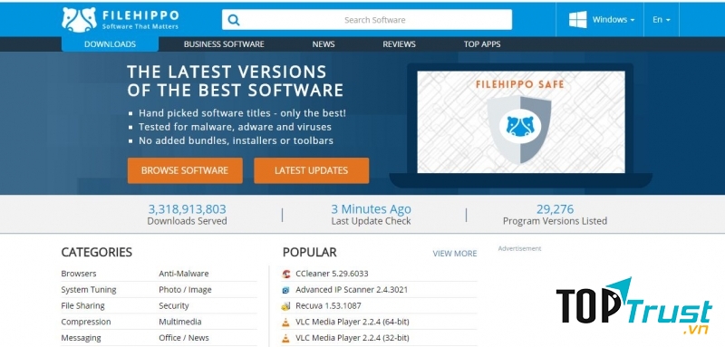The image size is (725, 347).
Task: Switch to the Top Apps tab
Action: [x=482, y=44]
